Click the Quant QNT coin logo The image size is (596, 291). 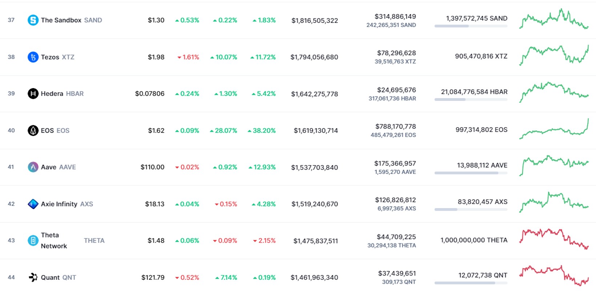pos(33,277)
